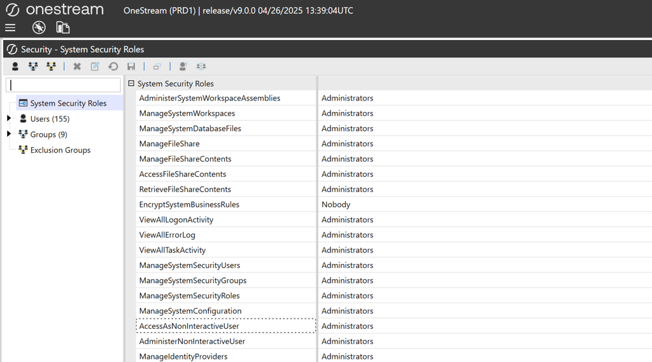Click the Save floppy disk icon

(x=131, y=66)
